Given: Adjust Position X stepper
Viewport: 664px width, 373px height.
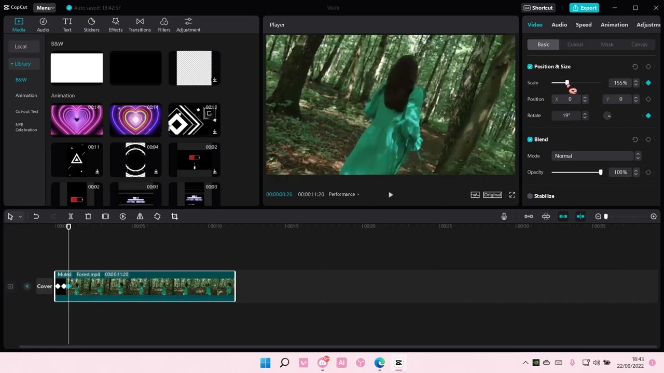Looking at the screenshot, I should [585, 99].
